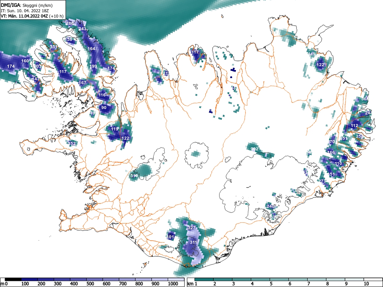The image size is (383, 287).
Task: Click the visibility value '110' on the map
Action: click(x=338, y=163)
